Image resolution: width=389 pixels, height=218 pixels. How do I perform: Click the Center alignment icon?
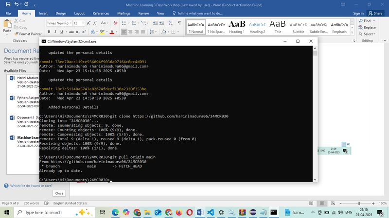click(130, 32)
